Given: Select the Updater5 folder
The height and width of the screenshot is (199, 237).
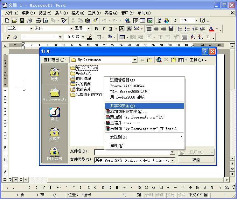Looking at the screenshot, I should tap(81, 74).
